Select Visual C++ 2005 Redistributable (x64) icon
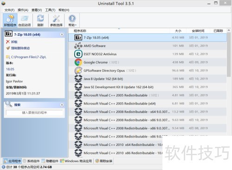This screenshot has height=170, width=232. pos(78,103)
